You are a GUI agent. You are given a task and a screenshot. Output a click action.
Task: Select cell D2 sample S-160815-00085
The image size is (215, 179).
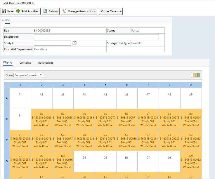coord(41,161)
